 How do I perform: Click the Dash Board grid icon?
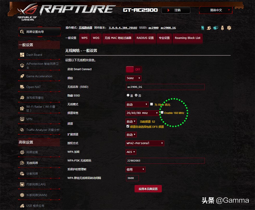coord(22,55)
